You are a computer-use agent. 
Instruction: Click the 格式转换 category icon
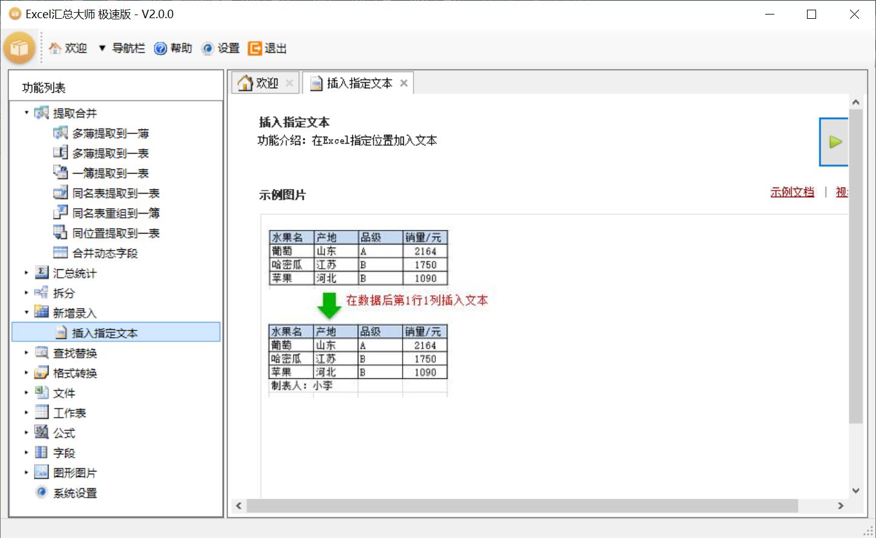(42, 372)
